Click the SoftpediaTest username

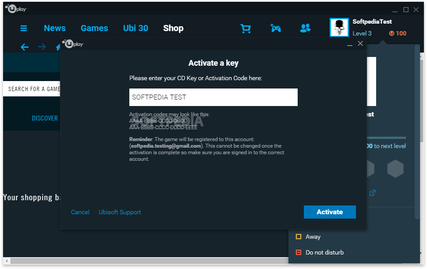click(x=372, y=21)
